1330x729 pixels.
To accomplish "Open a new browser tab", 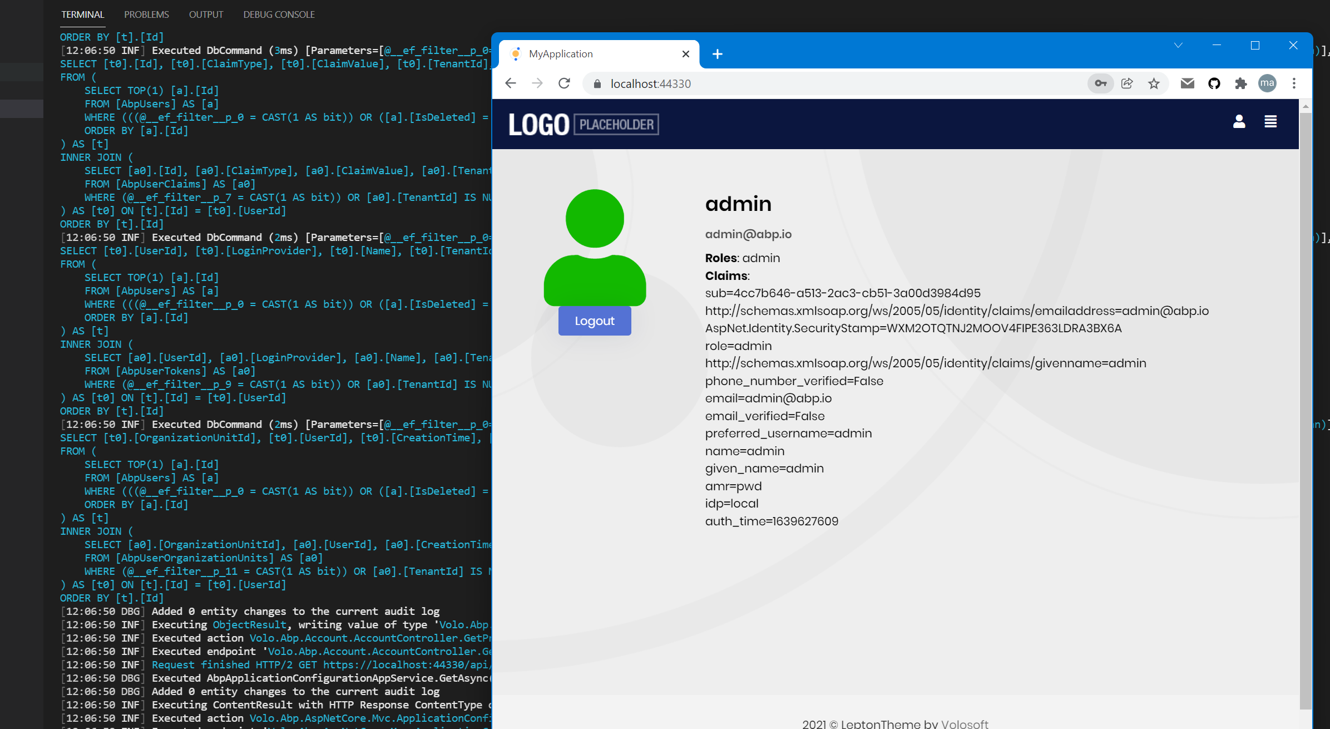I will [718, 54].
